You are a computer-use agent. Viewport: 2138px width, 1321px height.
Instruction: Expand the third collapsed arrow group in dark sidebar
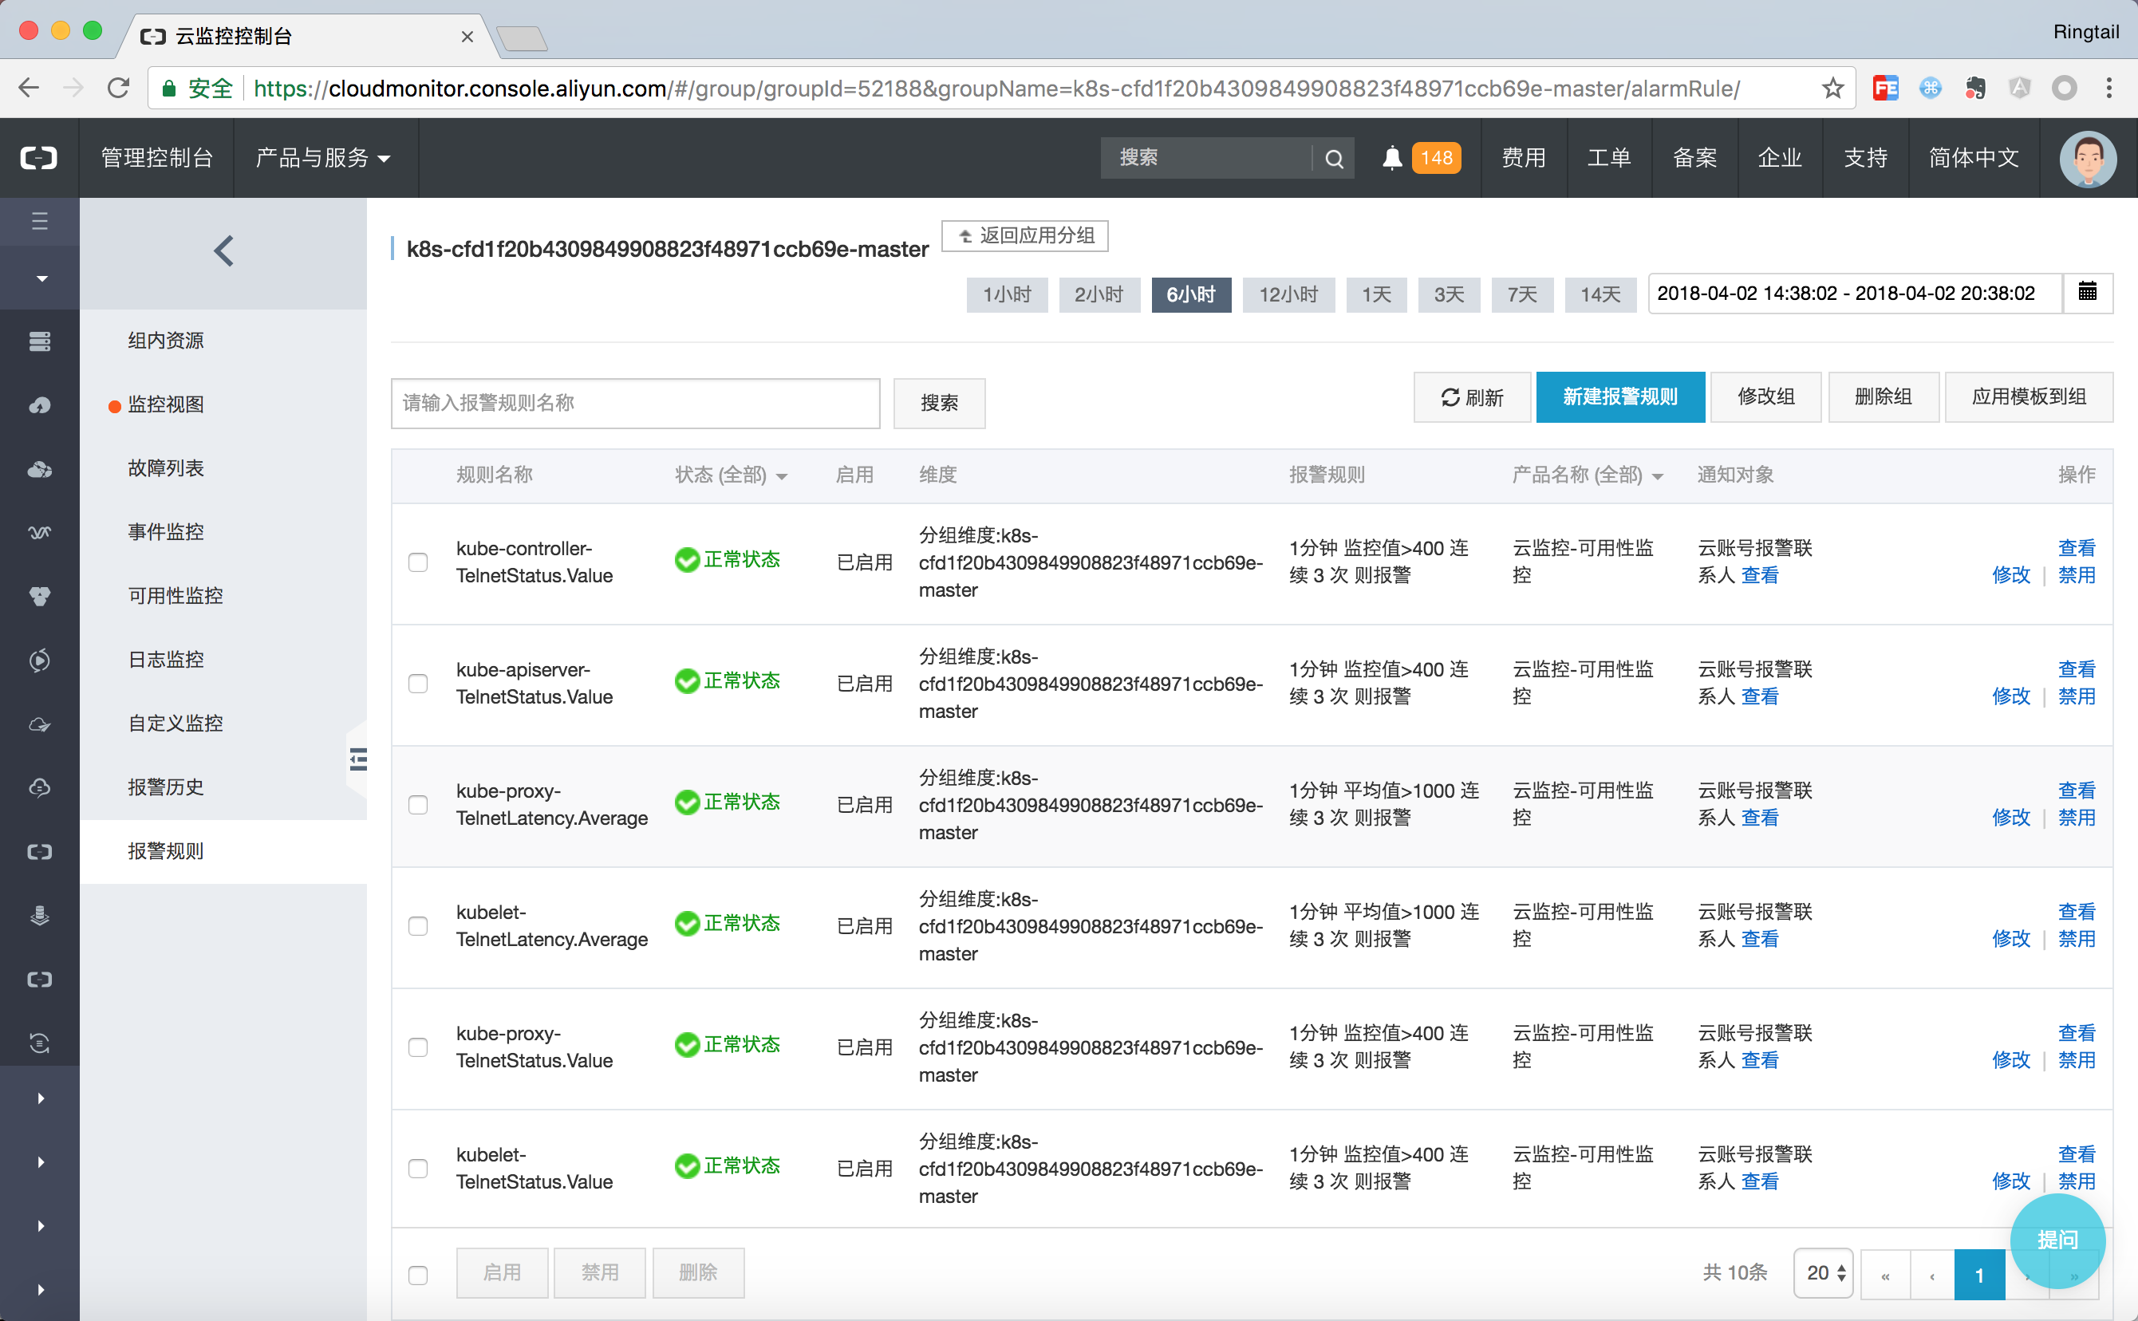point(40,1227)
